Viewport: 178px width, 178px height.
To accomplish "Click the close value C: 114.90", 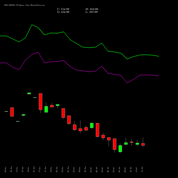I will (x=63, y=9).
